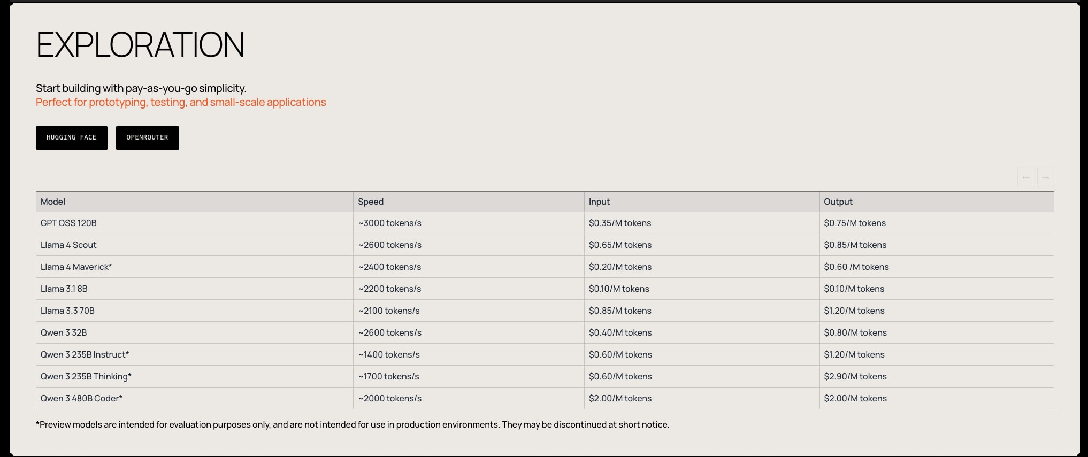Click GPT OSS 120B input price $0.35/M tokens
The width and height of the screenshot is (1088, 457).
click(620, 223)
